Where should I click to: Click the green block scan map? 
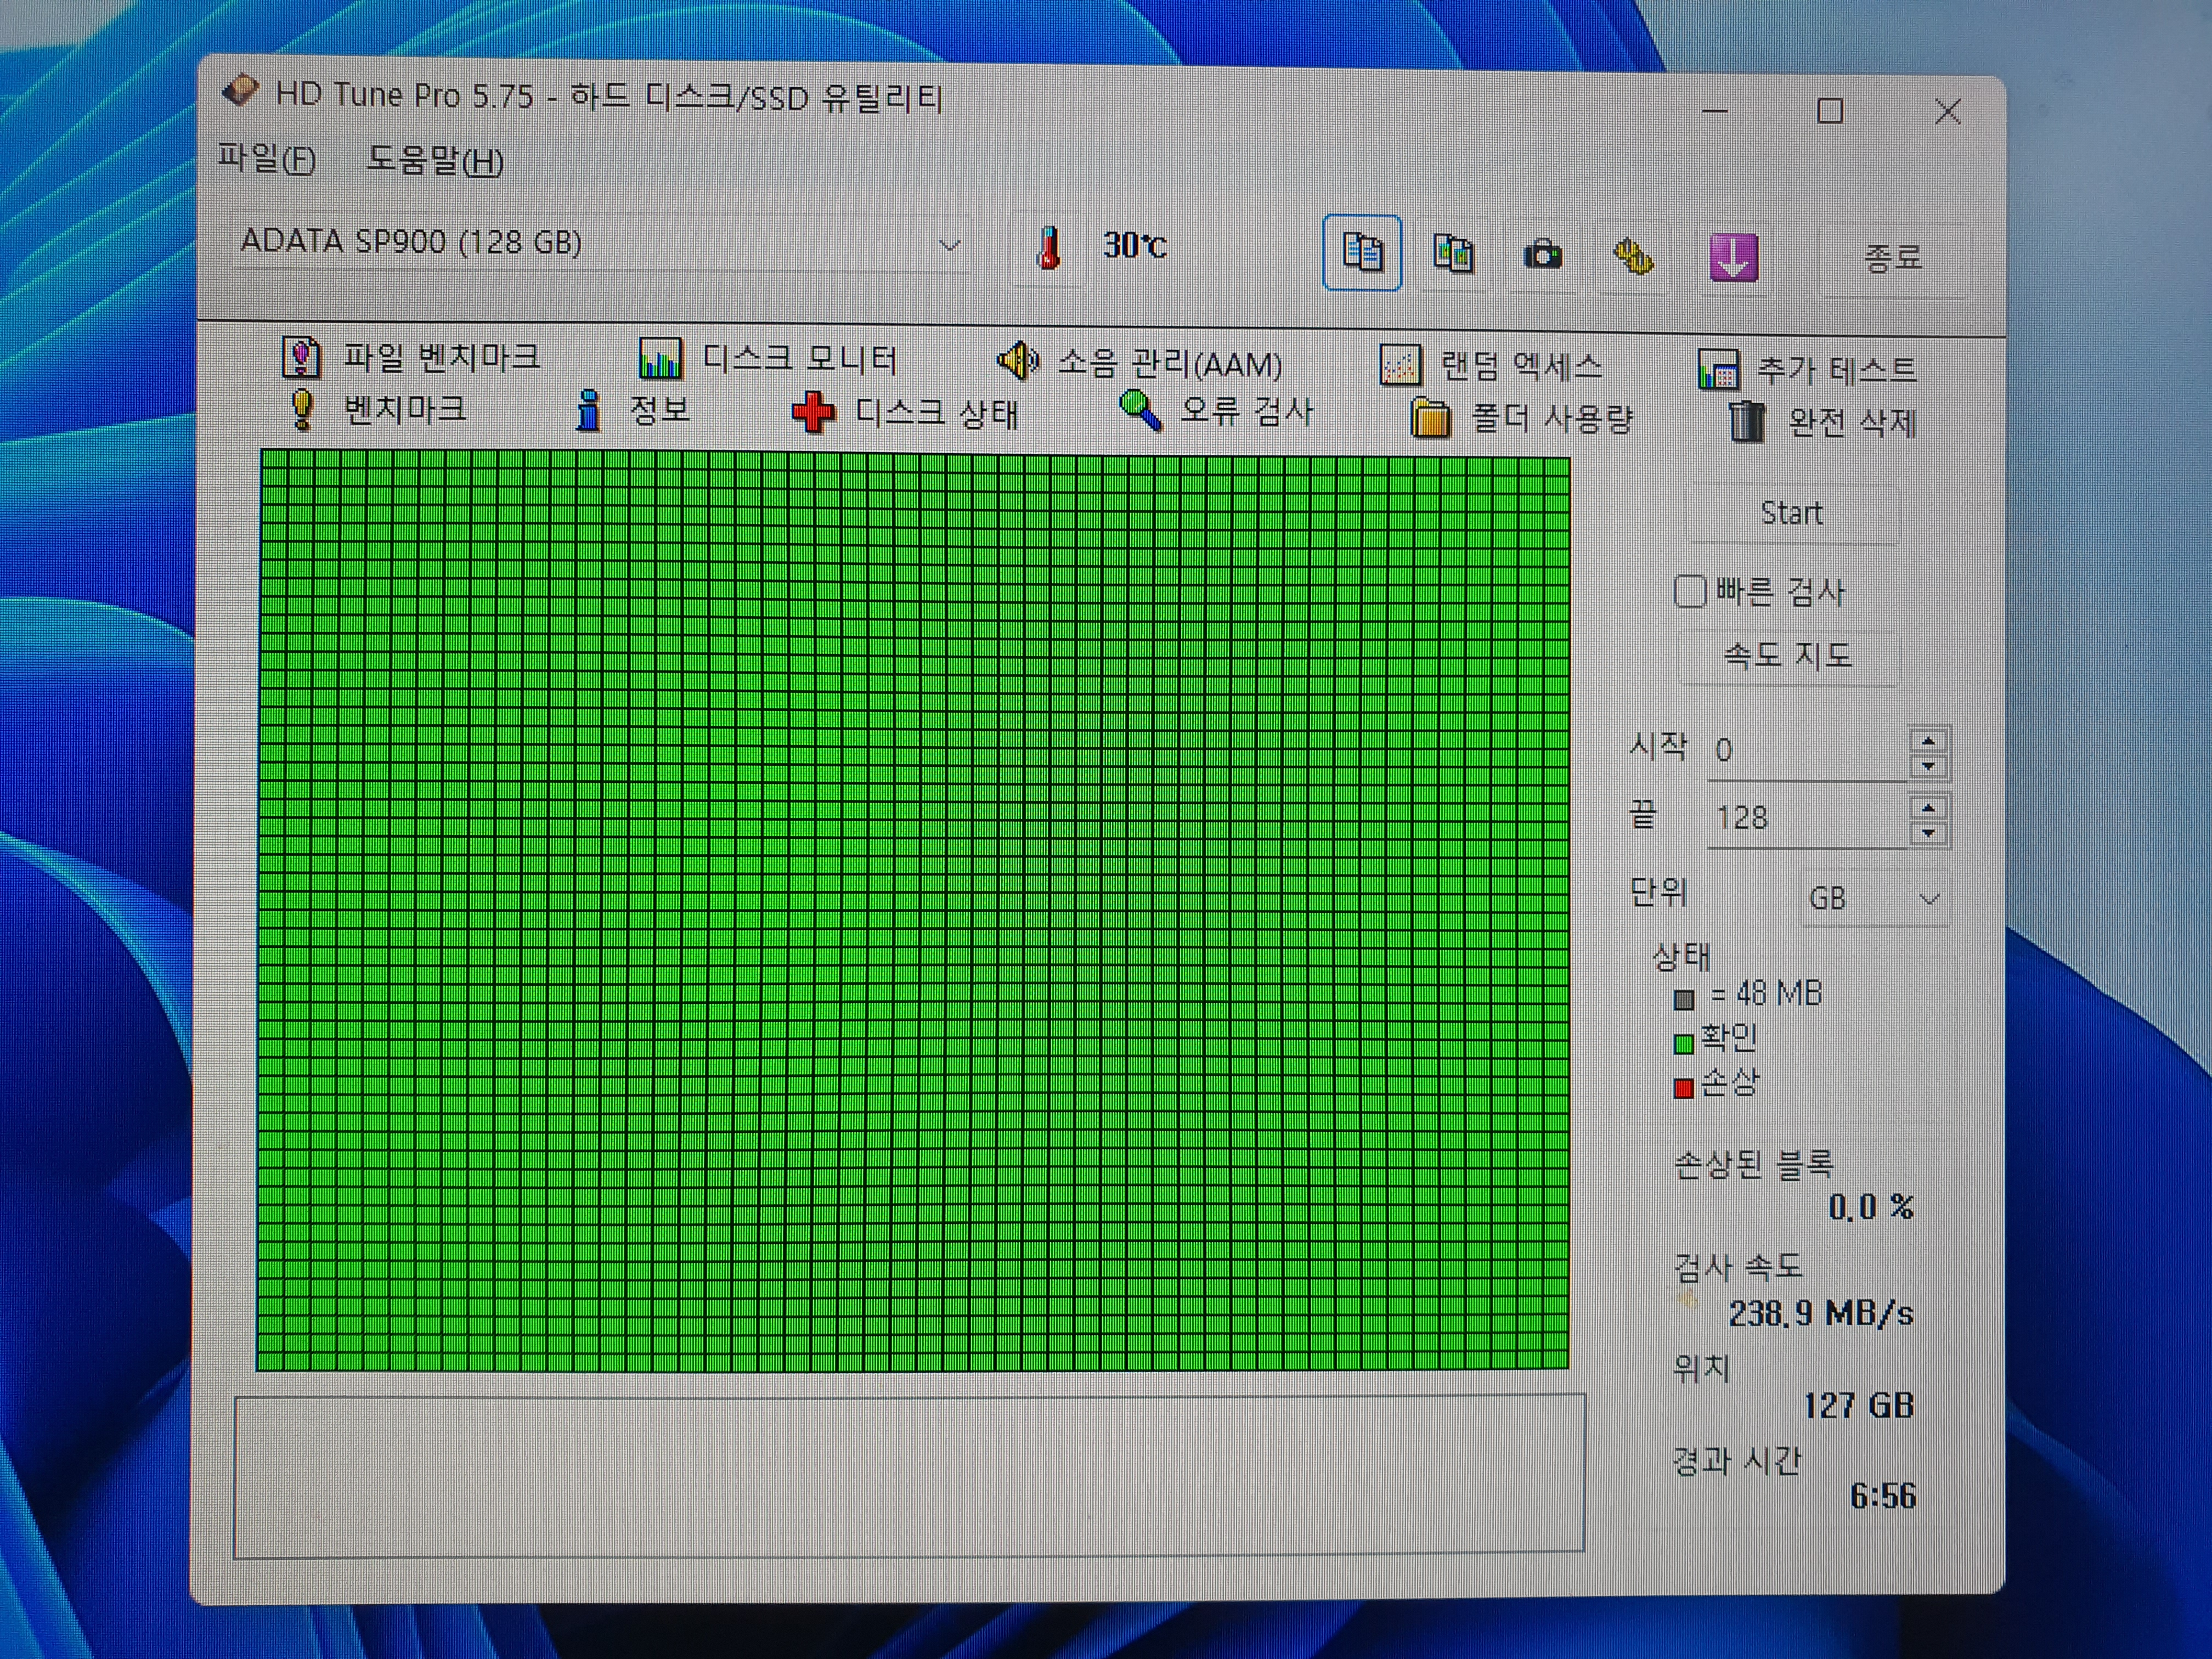(x=913, y=910)
